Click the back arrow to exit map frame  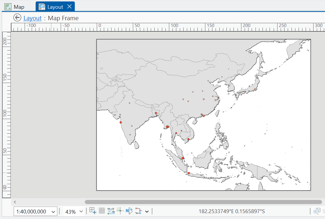pos(17,18)
